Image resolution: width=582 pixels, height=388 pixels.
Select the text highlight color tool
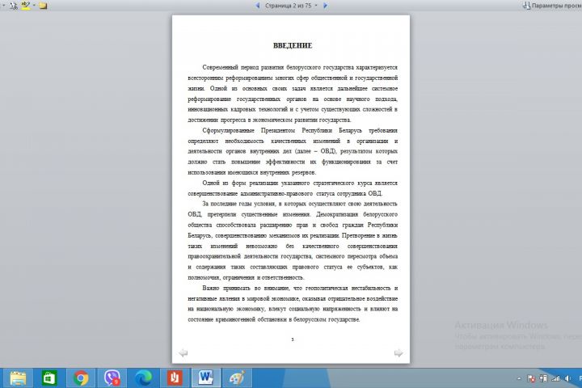[26, 6]
